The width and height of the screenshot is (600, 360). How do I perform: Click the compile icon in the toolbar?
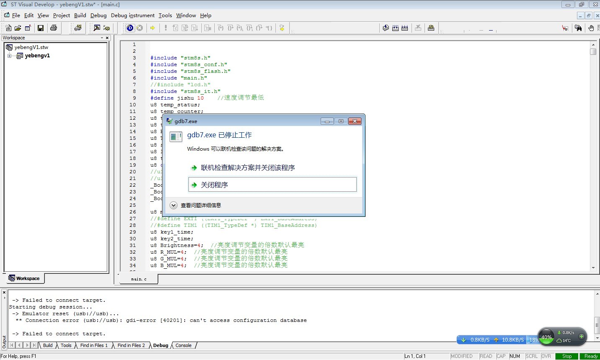coord(78,28)
